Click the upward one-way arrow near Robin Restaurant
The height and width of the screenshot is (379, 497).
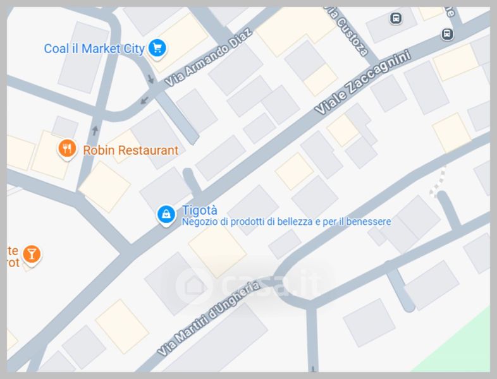95,130
